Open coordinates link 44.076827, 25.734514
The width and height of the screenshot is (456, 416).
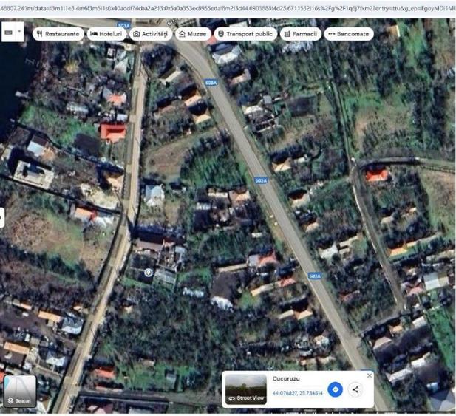pos(297,393)
